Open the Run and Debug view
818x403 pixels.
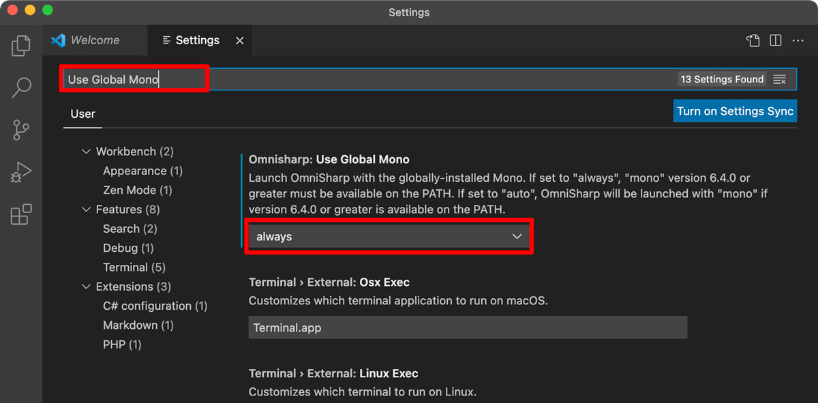point(21,172)
